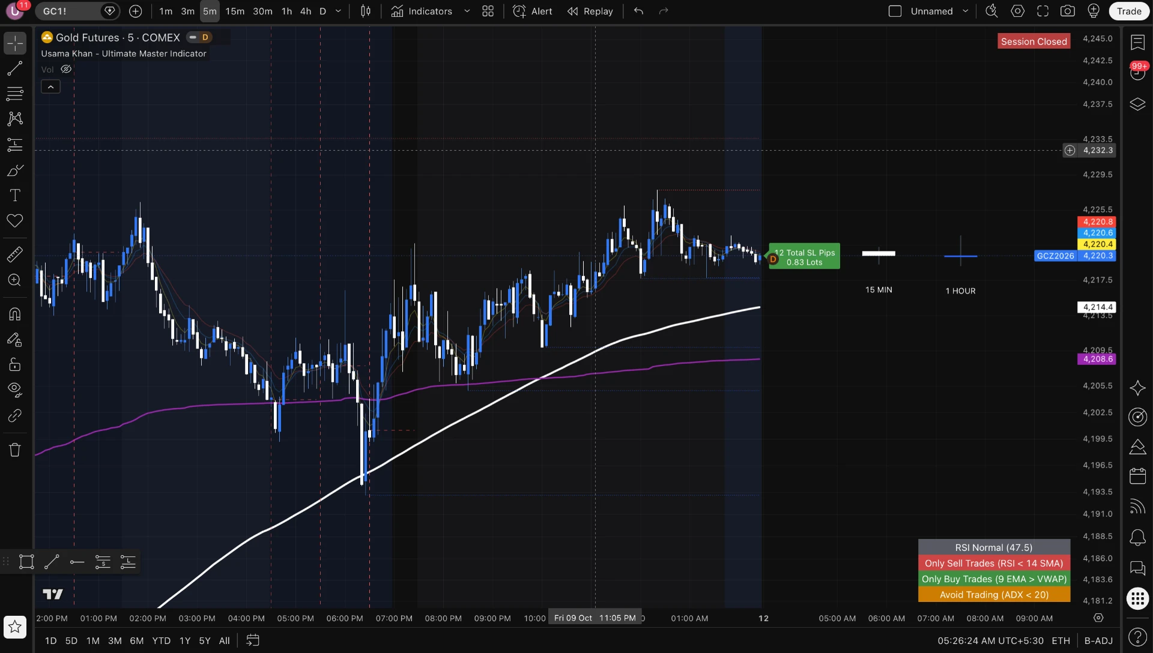Select the trend line drawing tool

tap(15, 68)
